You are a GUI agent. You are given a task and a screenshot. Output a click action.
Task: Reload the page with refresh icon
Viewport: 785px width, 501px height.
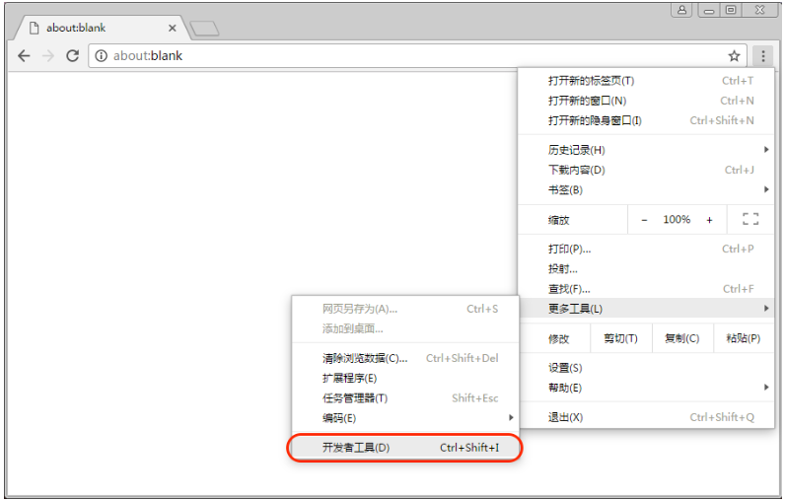click(73, 55)
